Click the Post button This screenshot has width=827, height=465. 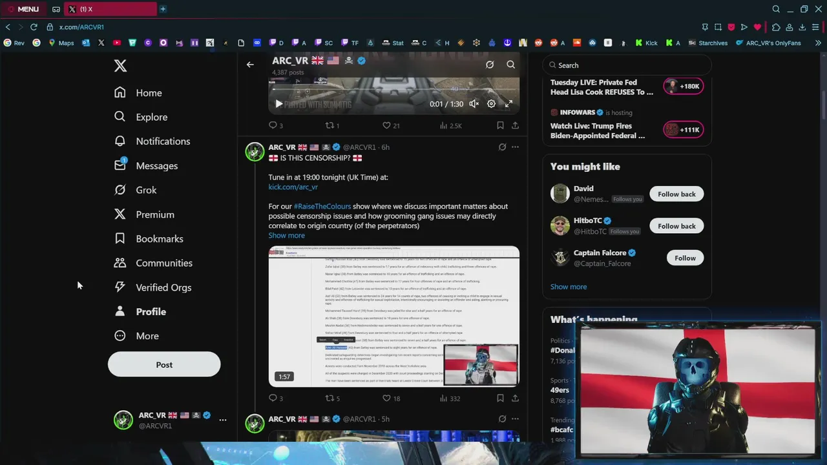coord(164,365)
